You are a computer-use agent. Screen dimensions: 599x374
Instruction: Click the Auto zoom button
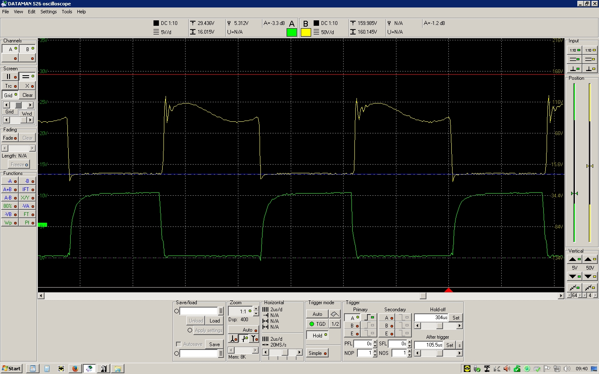click(243, 330)
